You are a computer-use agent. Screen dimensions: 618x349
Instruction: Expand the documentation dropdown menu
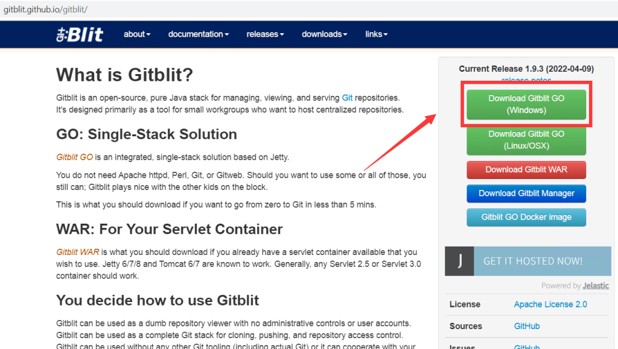point(199,34)
